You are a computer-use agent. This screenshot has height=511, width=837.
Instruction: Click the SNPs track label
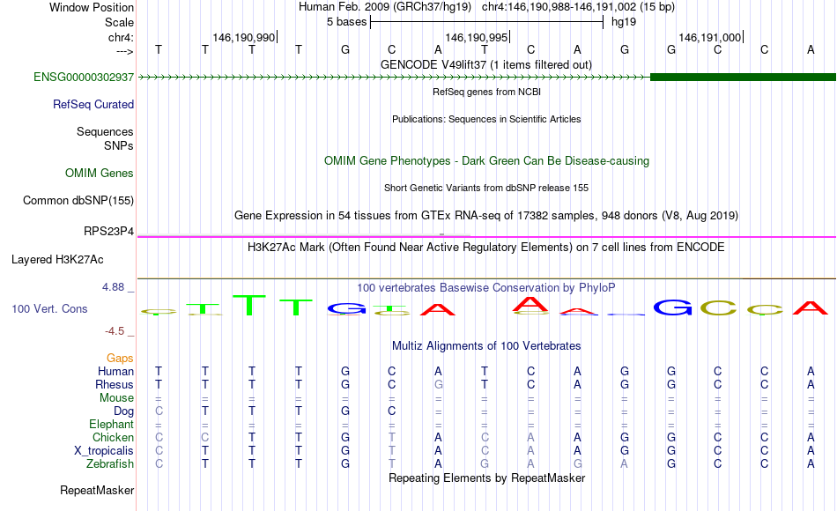pos(119,145)
